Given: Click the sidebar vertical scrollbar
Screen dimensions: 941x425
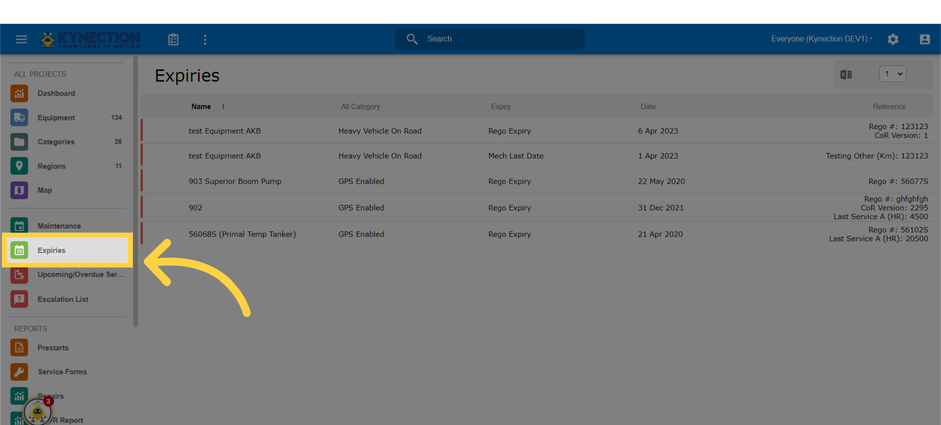Looking at the screenshot, I should click(x=135, y=191).
